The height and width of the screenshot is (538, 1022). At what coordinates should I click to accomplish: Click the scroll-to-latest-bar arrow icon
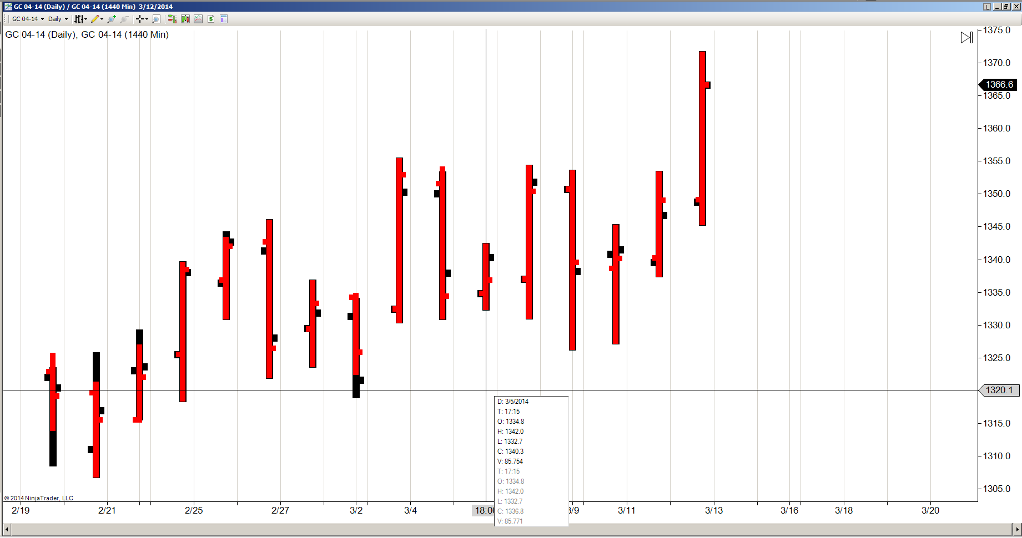[x=966, y=37]
